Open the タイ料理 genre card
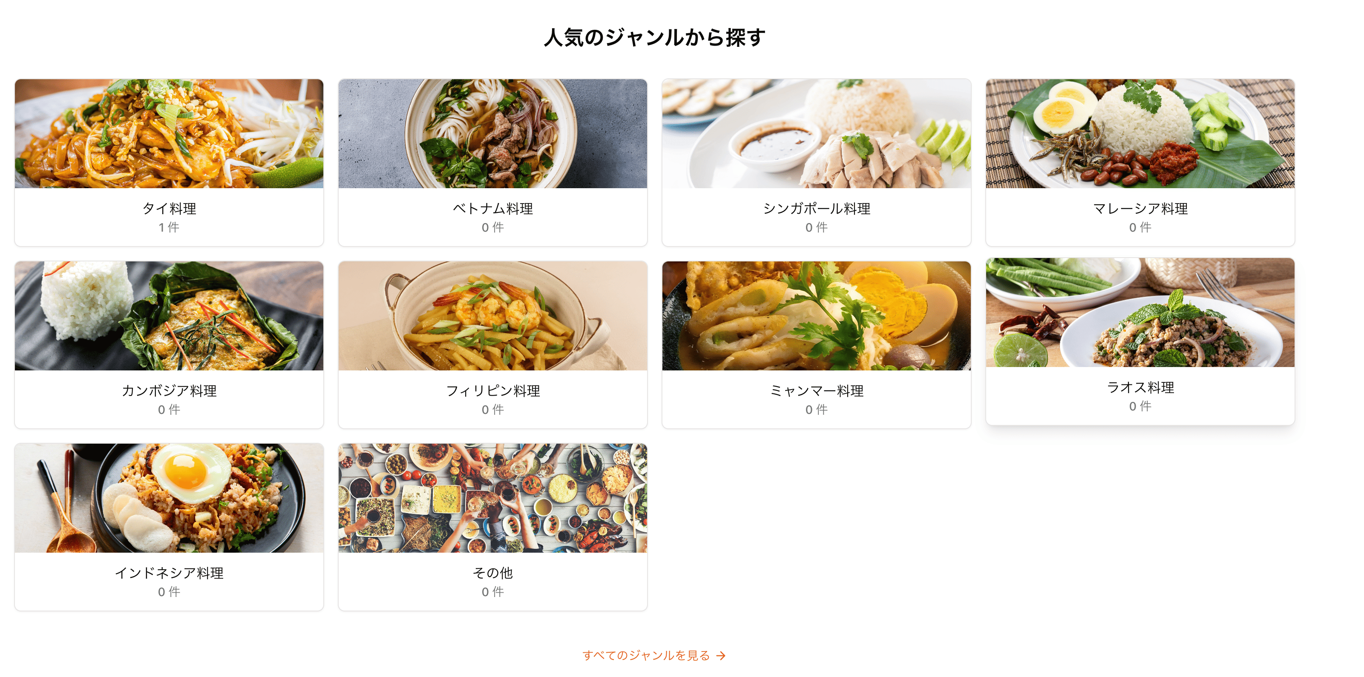The height and width of the screenshot is (677, 1364). click(169, 163)
